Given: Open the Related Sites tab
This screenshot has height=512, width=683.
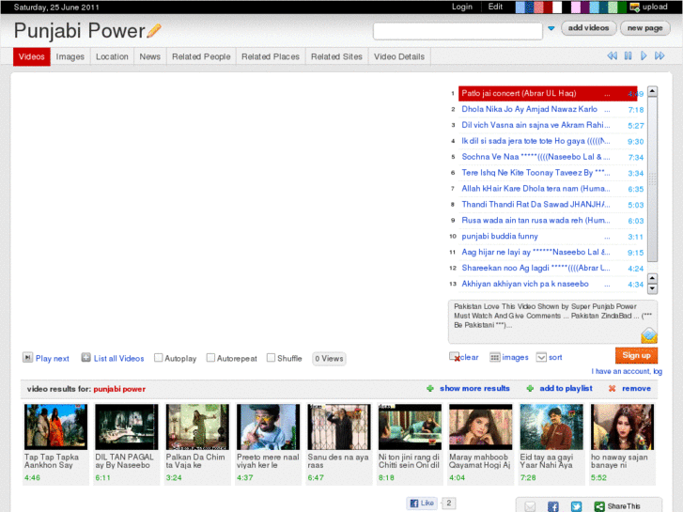Looking at the screenshot, I should coord(336,56).
